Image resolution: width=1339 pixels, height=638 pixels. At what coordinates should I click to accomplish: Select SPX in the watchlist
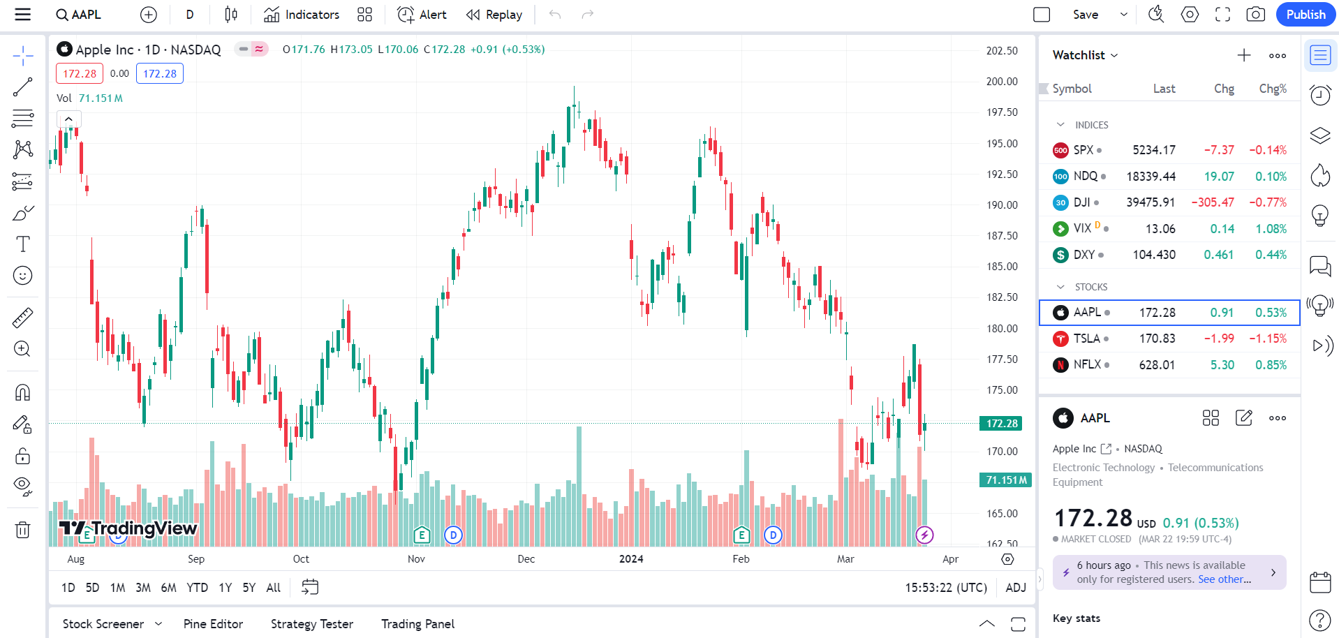(x=1169, y=150)
